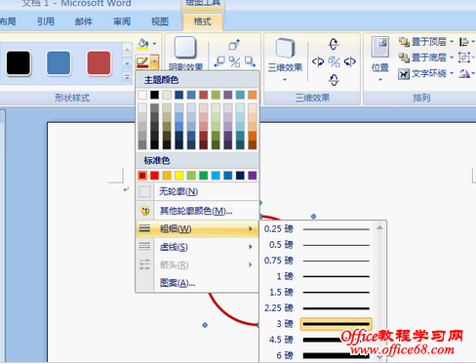This screenshot has height=364, width=476.
Task: Expand the shape styles gallery more button
Action: pos(127,77)
